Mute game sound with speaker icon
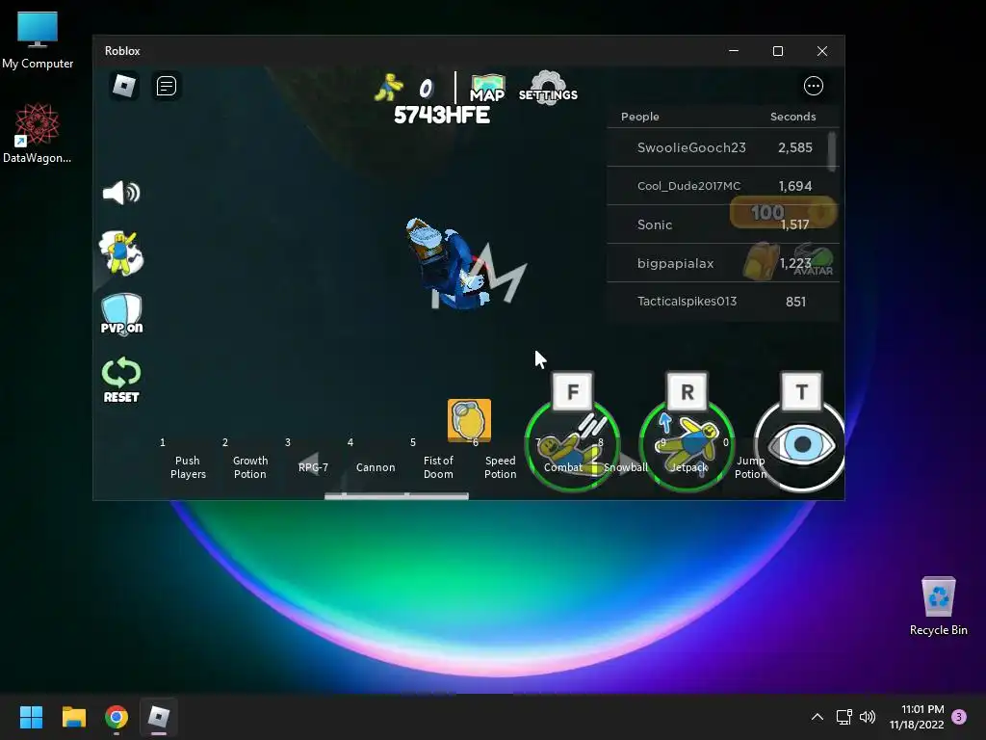 point(120,193)
